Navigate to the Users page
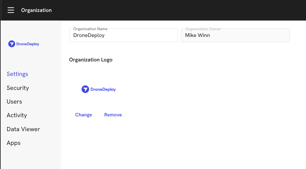The width and height of the screenshot is (306, 169). 14,102
